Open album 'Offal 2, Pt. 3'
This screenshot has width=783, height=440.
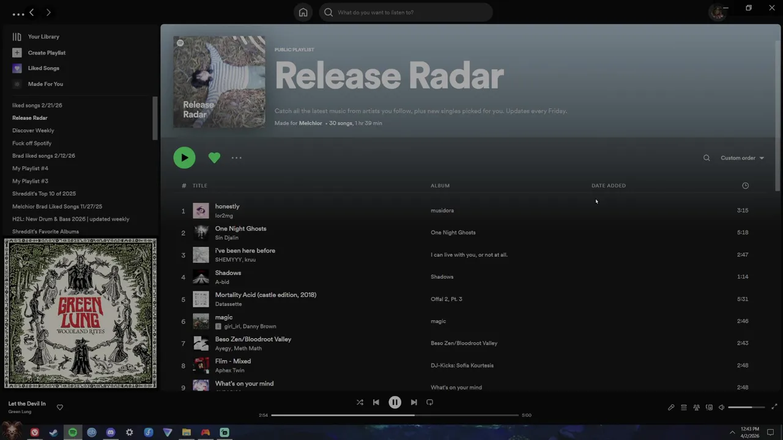click(x=446, y=299)
